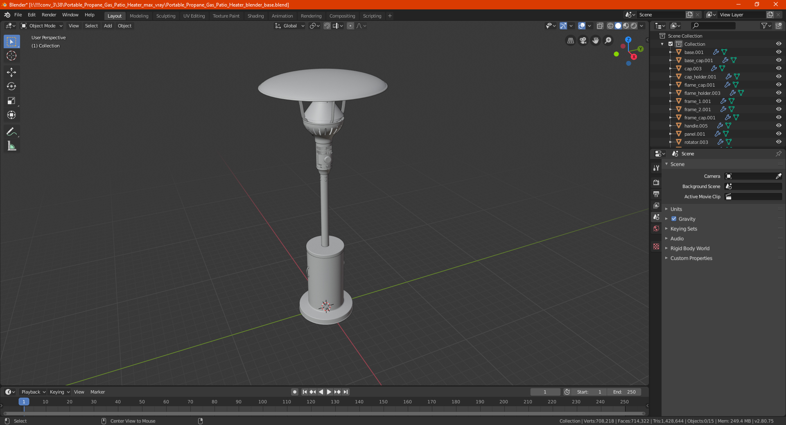Toggle proportional editing button
Viewport: 786px width, 425px height.
[350, 26]
